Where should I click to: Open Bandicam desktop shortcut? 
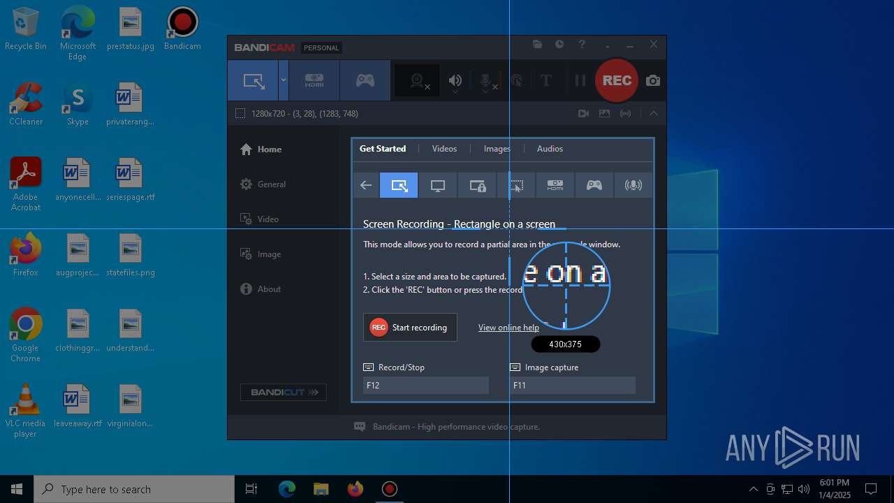pyautogui.click(x=182, y=29)
